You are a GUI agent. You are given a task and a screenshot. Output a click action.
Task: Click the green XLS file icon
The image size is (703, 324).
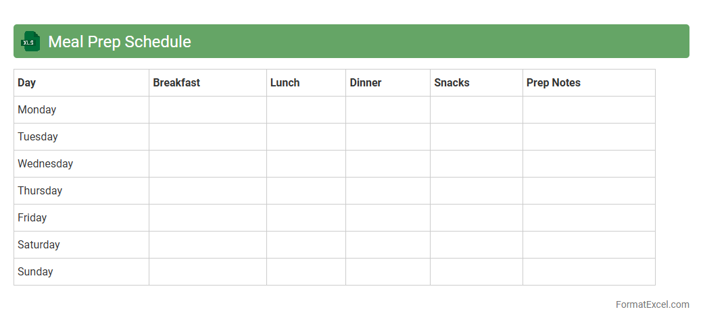30,41
